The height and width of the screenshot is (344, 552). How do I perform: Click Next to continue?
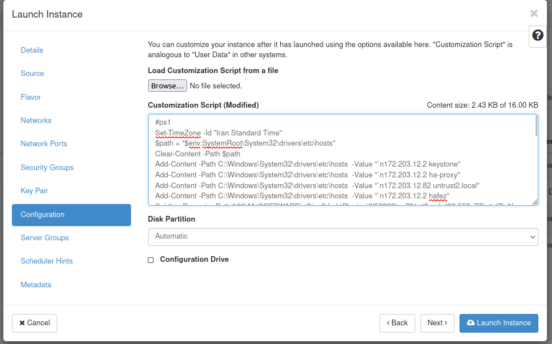(x=437, y=323)
